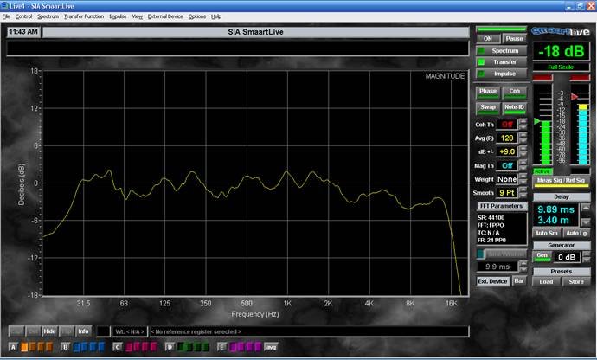Click the avg register button
Viewport: 597px width, 360px height.
click(x=271, y=347)
